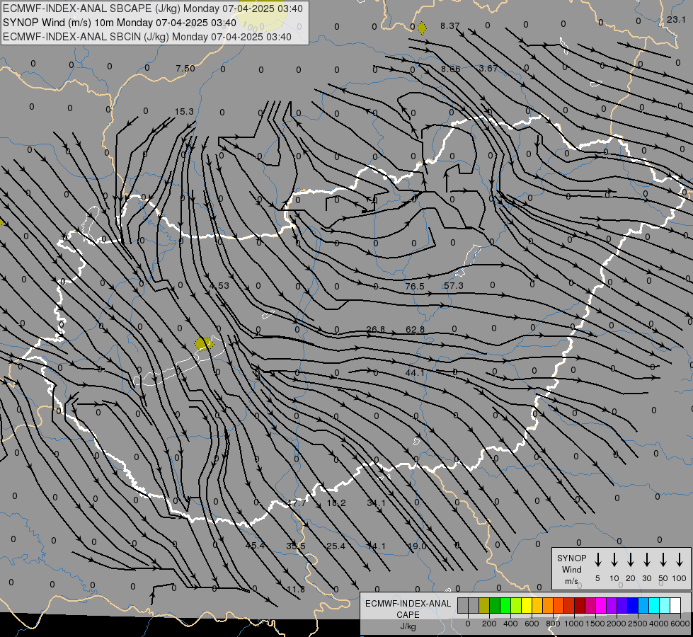
Task: Click the CAPE value 45.4
Action: (x=255, y=546)
